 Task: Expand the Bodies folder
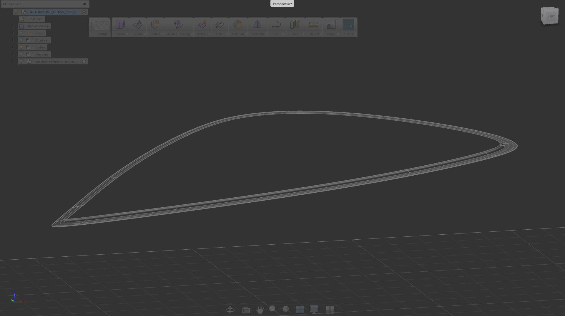(13, 47)
